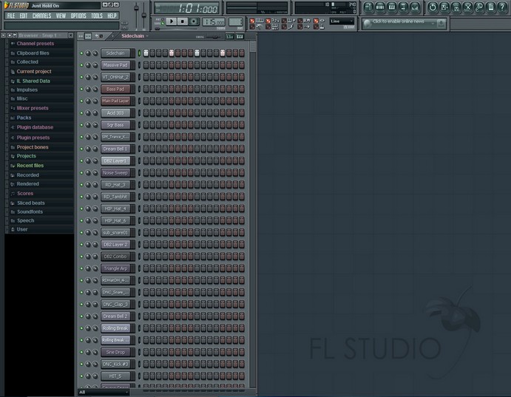Viewport: 511px width, 397px height.
Task: Toggle the first step of Bass Pad channel
Action: (146, 89)
